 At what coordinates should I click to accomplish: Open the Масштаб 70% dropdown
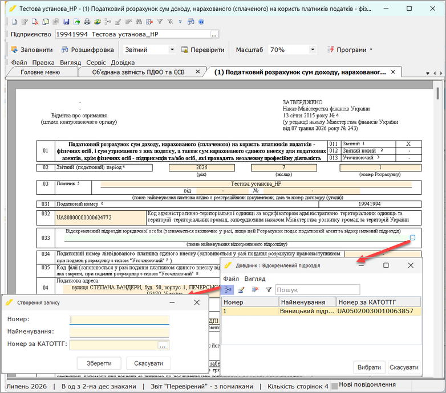pyautogui.click(x=313, y=50)
